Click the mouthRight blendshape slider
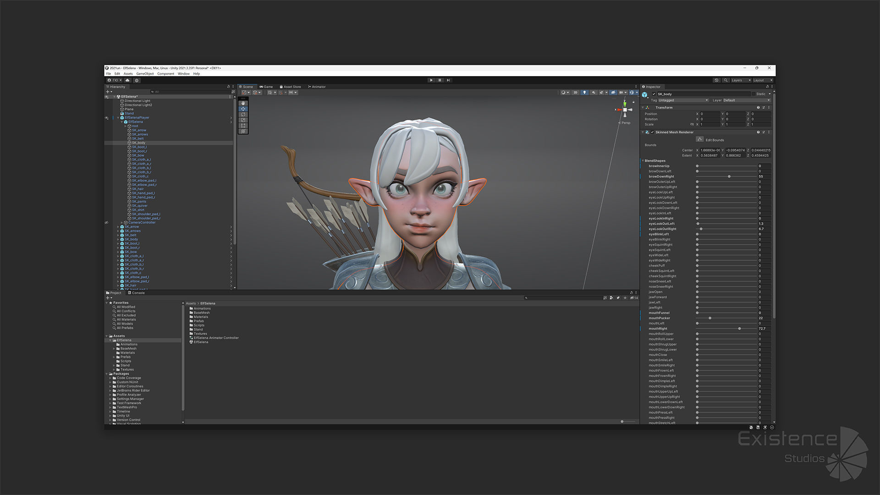Image resolution: width=880 pixels, height=495 pixels. click(739, 329)
